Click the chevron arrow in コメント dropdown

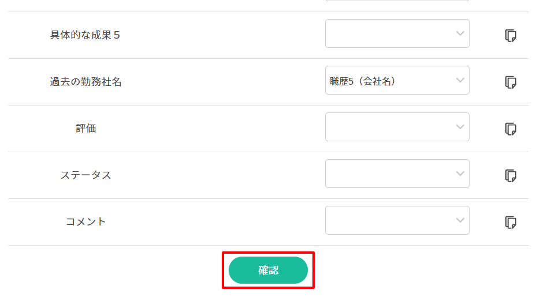(x=460, y=220)
